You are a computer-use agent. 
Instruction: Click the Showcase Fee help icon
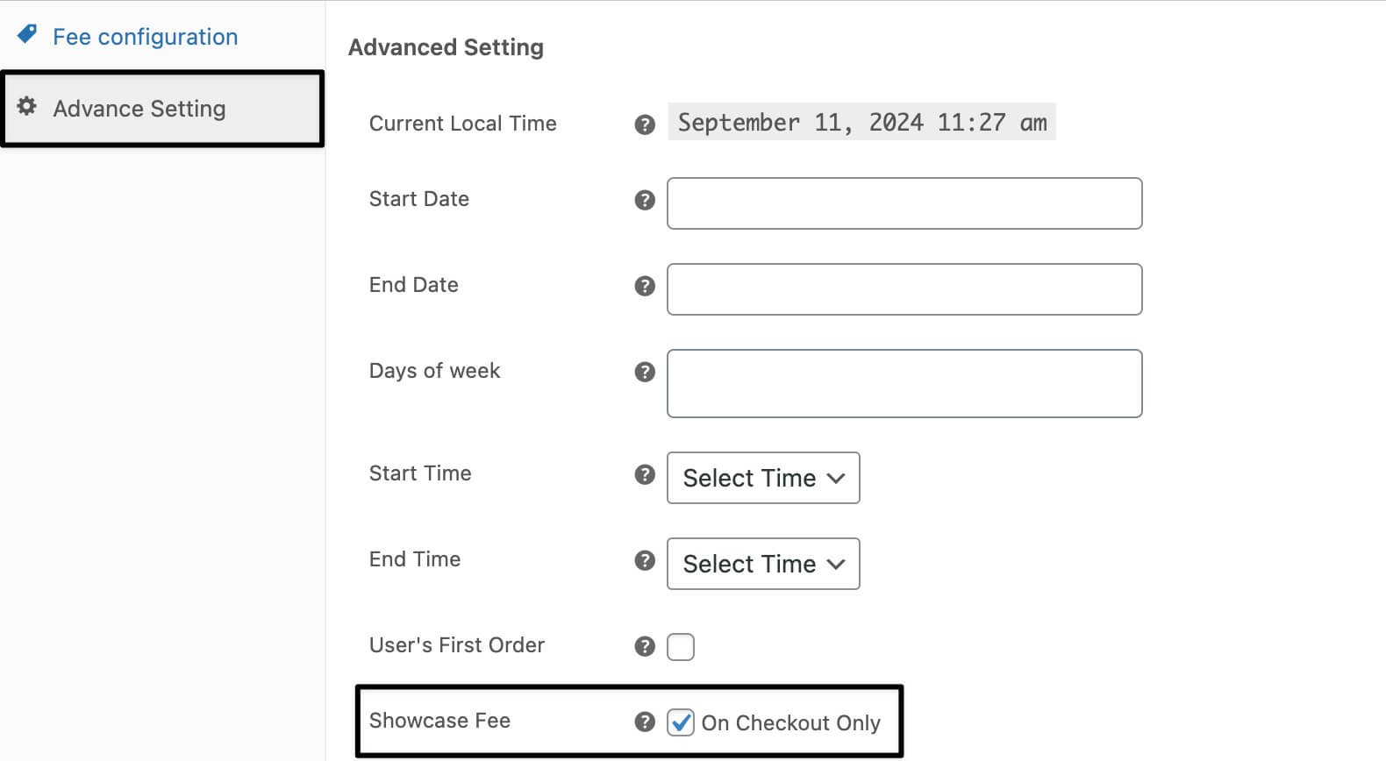(644, 722)
